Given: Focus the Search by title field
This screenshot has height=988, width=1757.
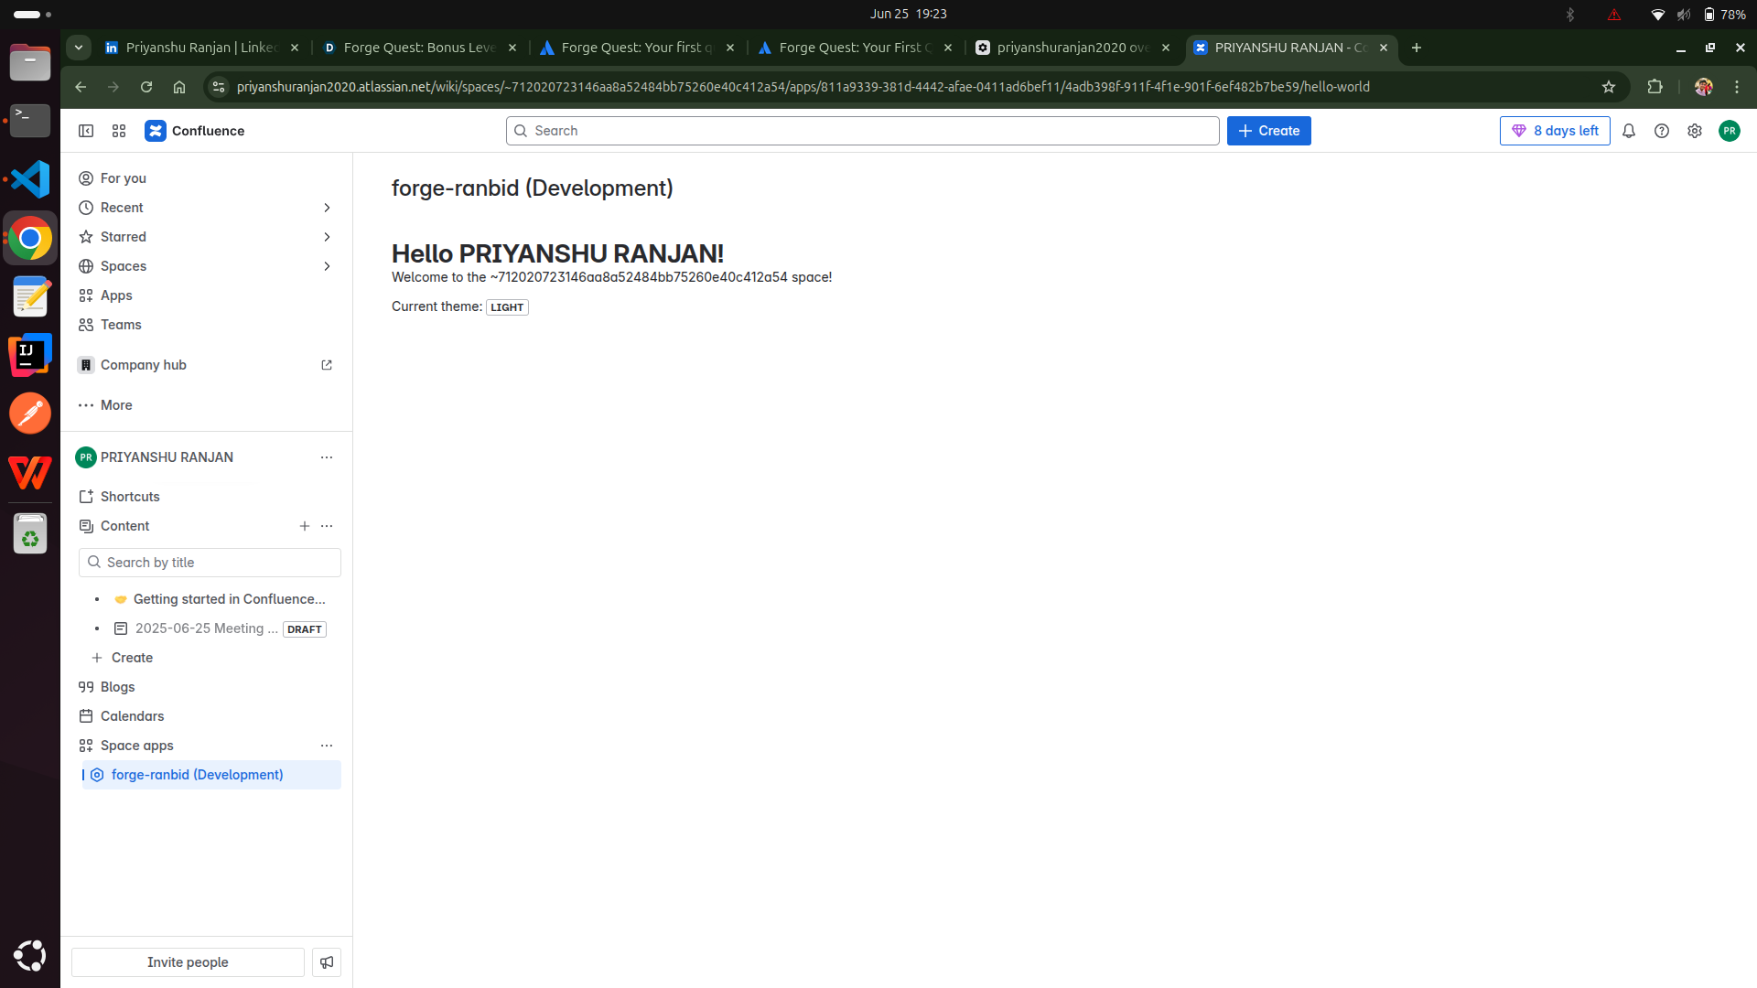Looking at the screenshot, I should click(x=210, y=563).
